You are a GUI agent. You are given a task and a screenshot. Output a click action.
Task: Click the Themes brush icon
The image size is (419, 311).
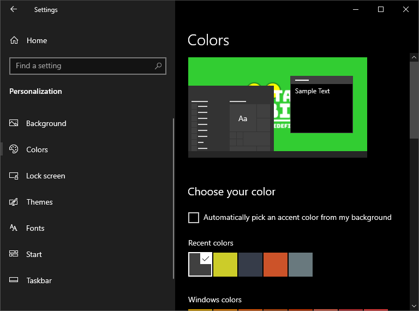tap(14, 202)
